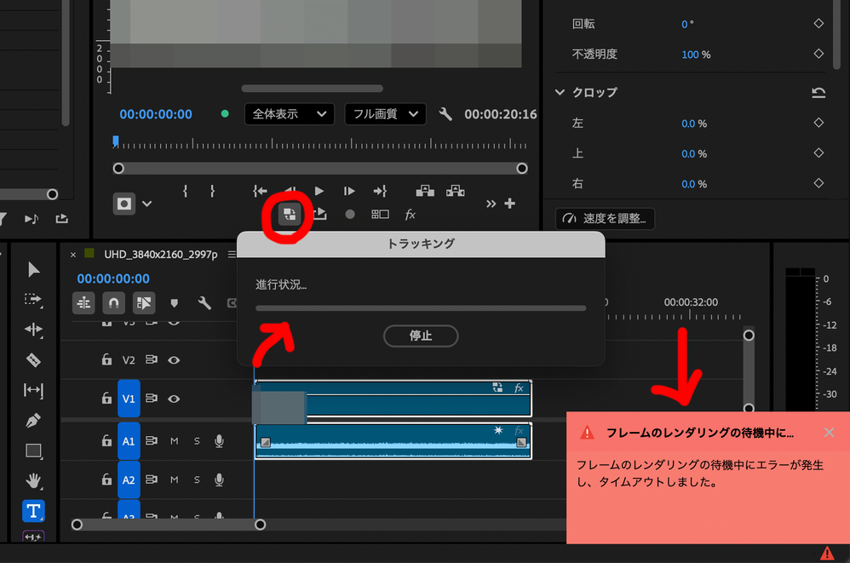Open the 全体表示 zoom dropdown
Screen dimensions: 850x563
[290, 114]
